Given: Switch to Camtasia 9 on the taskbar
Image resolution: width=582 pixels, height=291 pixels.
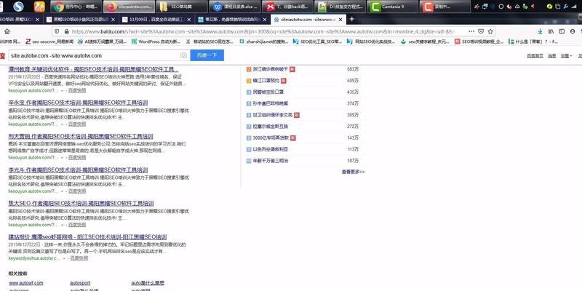Looking at the screenshot, I should tap(393, 7).
